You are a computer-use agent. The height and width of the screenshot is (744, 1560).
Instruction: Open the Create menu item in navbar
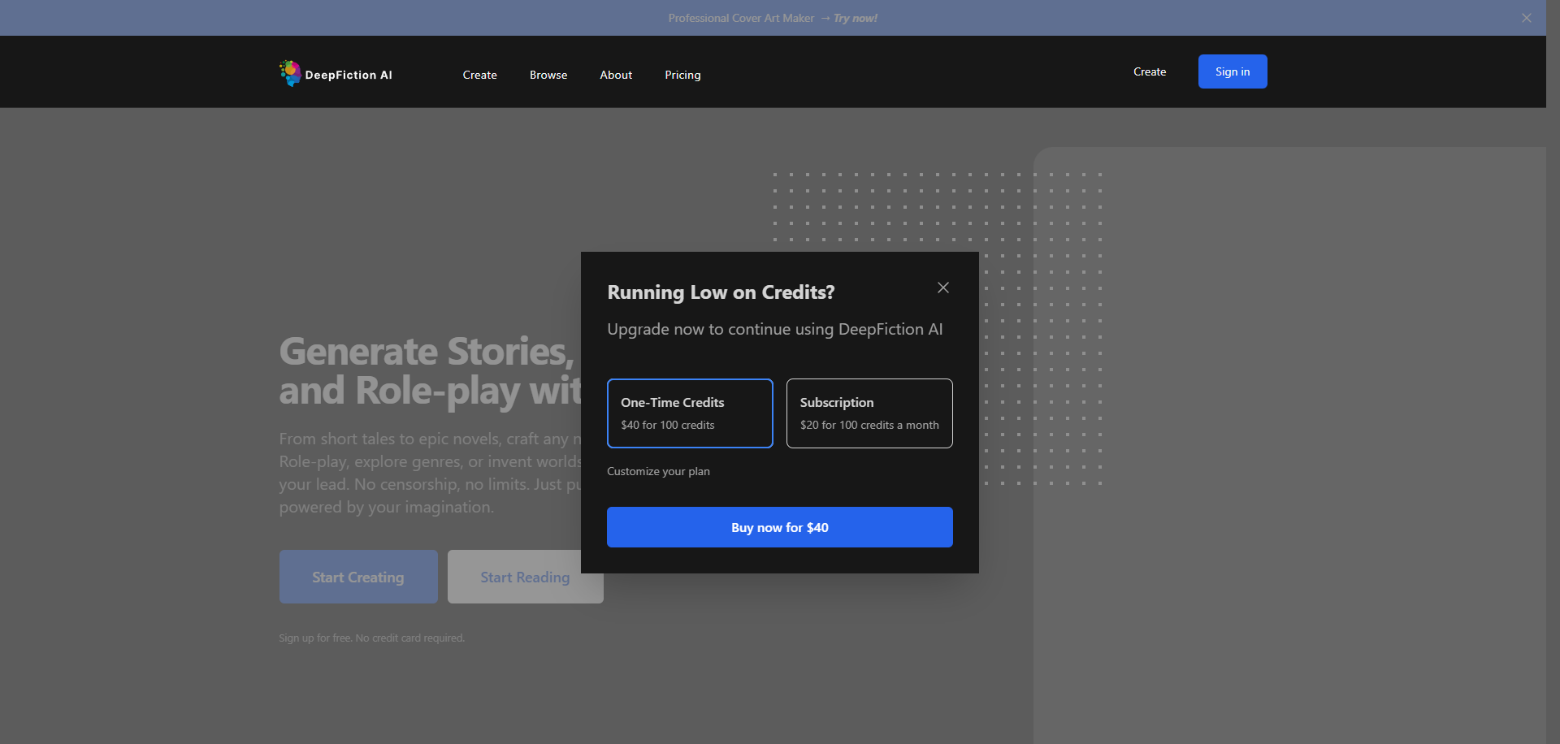point(480,75)
